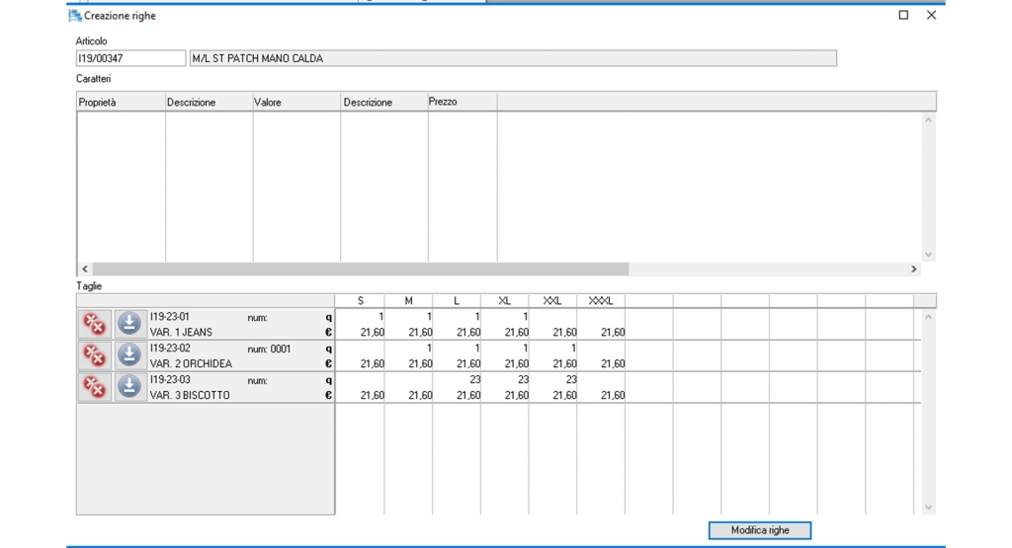Click the Creazione righe window title icon
Viewport: 1012px width, 548px height.
click(x=75, y=16)
